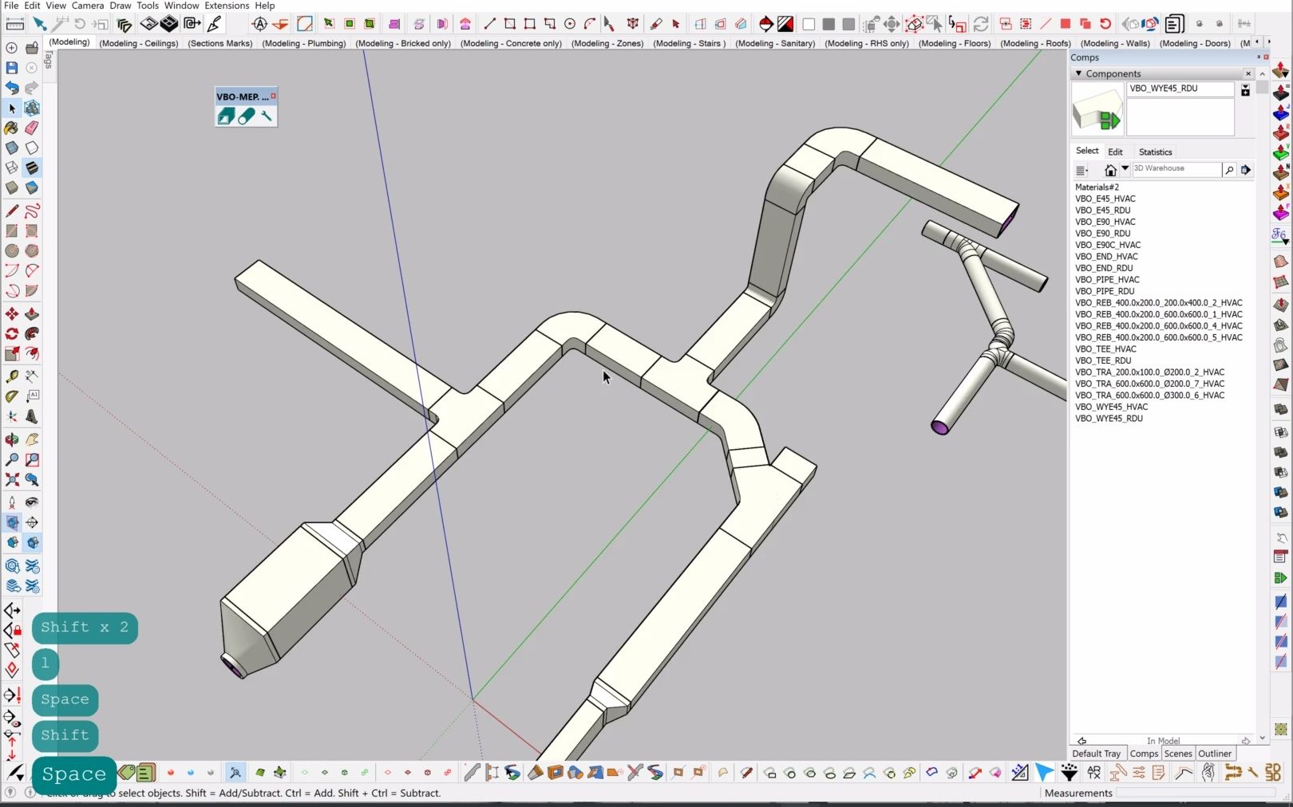Select the Paint Bucket tool
This screenshot has height=807, width=1293.
click(12, 128)
